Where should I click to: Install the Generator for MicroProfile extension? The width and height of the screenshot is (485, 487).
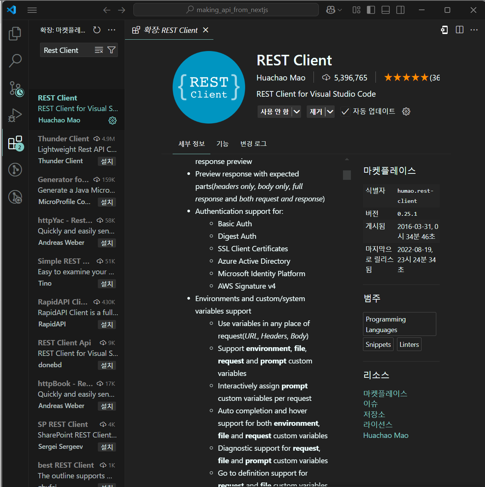click(x=107, y=202)
